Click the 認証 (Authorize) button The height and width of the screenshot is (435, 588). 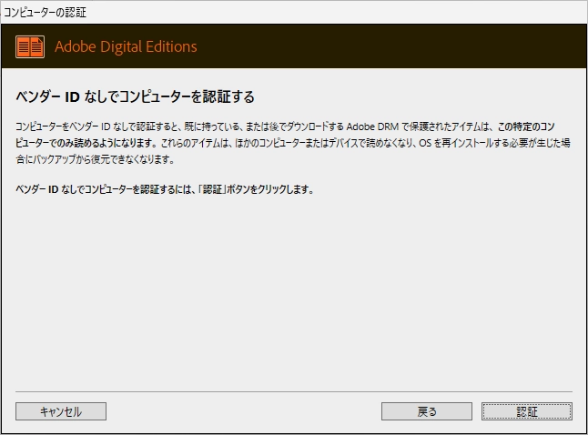click(526, 411)
